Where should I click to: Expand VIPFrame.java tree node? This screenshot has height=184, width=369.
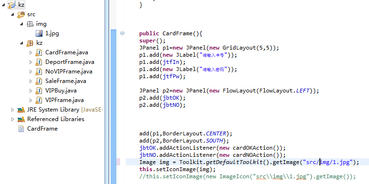31,100
